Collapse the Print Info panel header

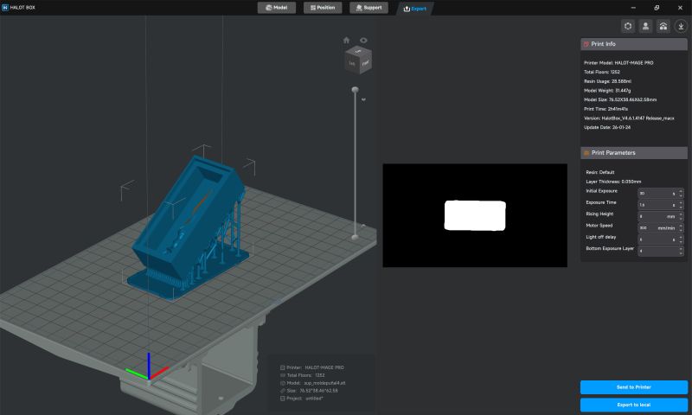(x=634, y=44)
